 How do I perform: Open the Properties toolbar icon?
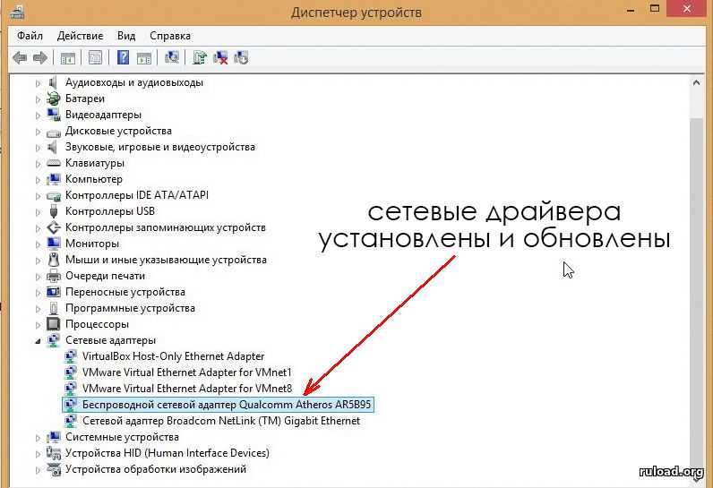95,57
